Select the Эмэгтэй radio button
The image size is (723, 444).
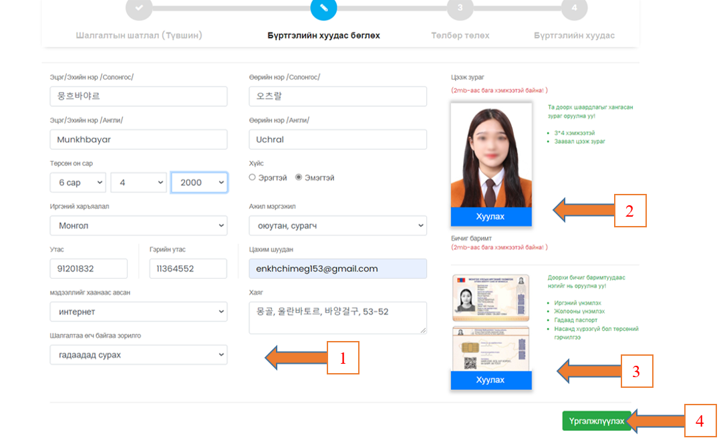click(x=299, y=178)
